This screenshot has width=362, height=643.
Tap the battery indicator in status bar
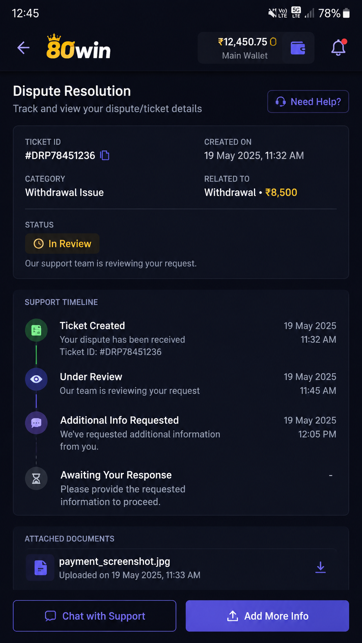click(346, 13)
